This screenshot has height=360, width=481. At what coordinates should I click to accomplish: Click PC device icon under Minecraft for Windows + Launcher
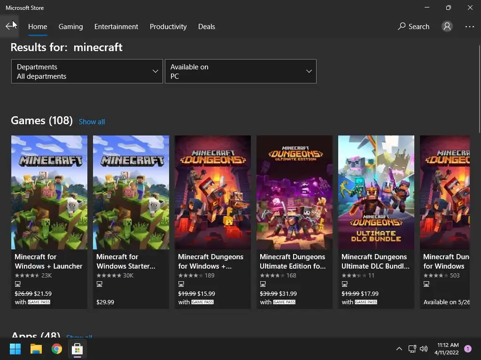pos(18,284)
